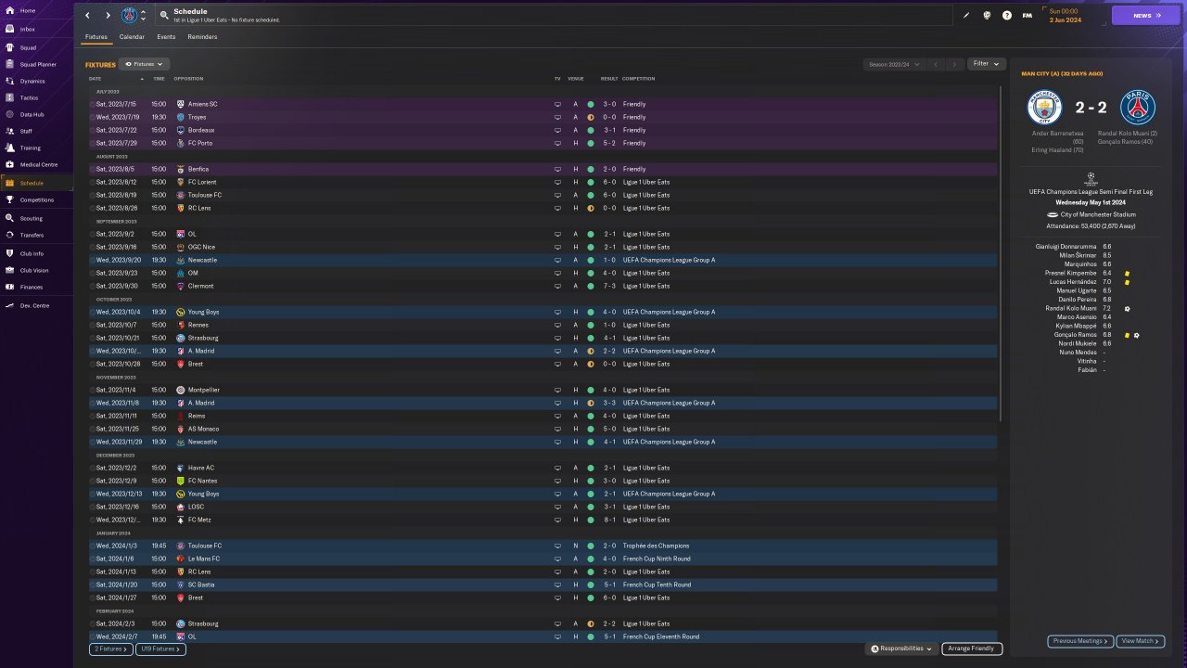
Task: Open the Club Info icon
Action: pyautogui.click(x=9, y=253)
